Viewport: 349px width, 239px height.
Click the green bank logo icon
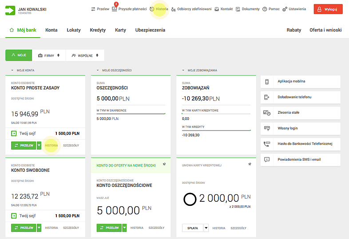pos(10,11)
